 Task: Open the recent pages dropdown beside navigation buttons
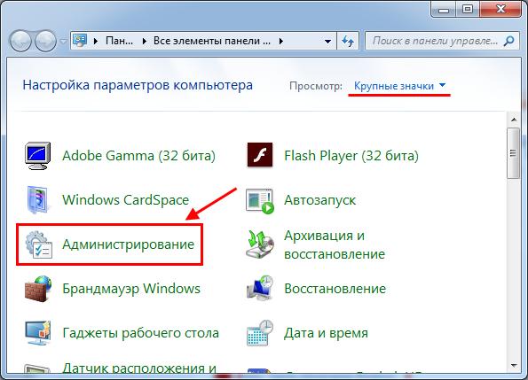pyautogui.click(x=63, y=42)
